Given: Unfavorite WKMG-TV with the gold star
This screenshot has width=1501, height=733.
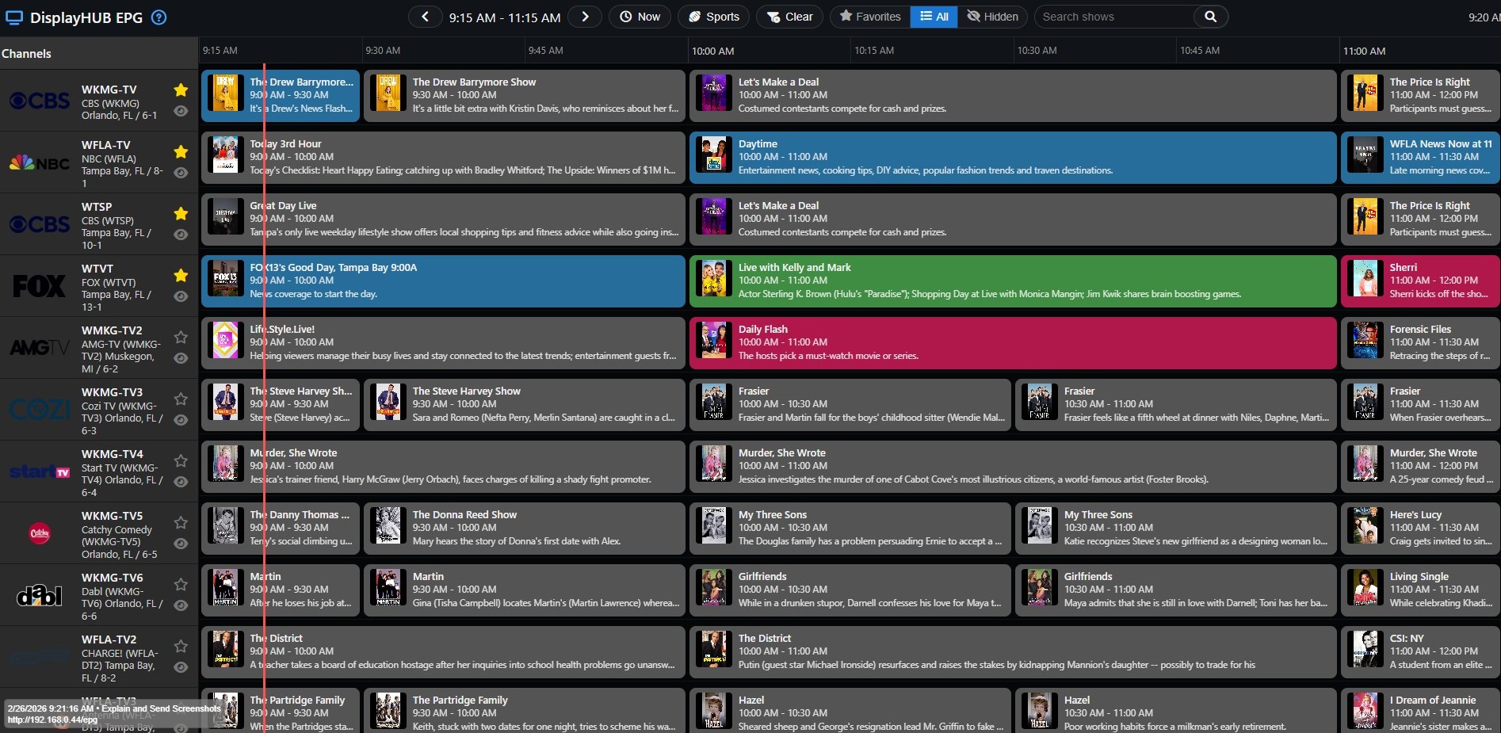Looking at the screenshot, I should coord(181,90).
